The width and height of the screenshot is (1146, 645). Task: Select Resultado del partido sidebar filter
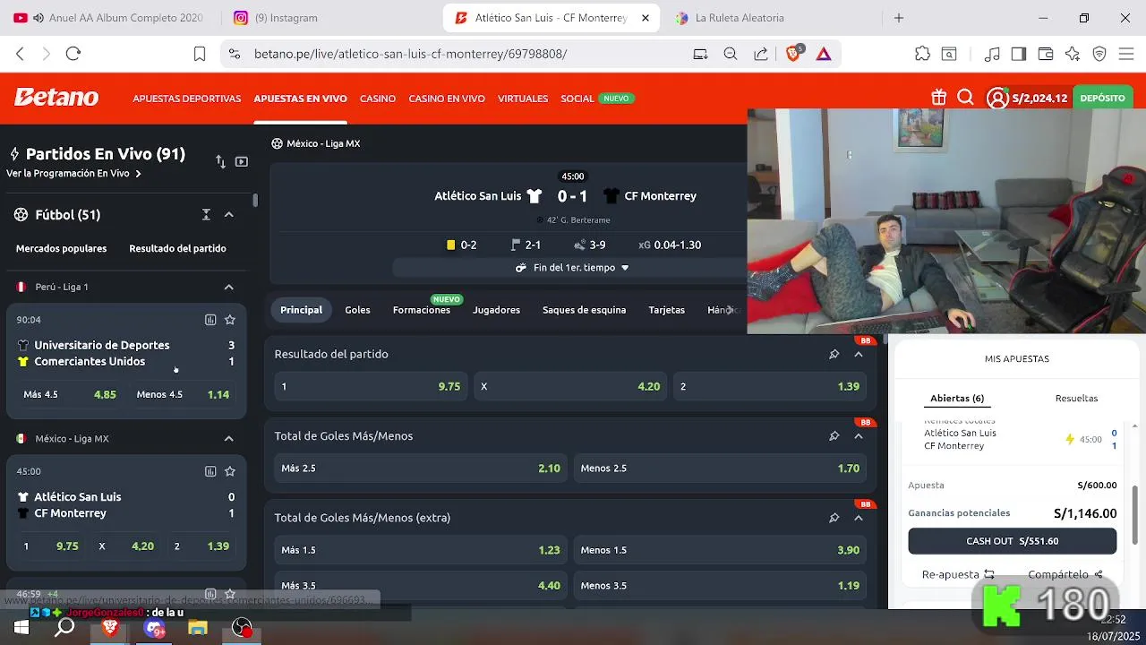(x=177, y=248)
